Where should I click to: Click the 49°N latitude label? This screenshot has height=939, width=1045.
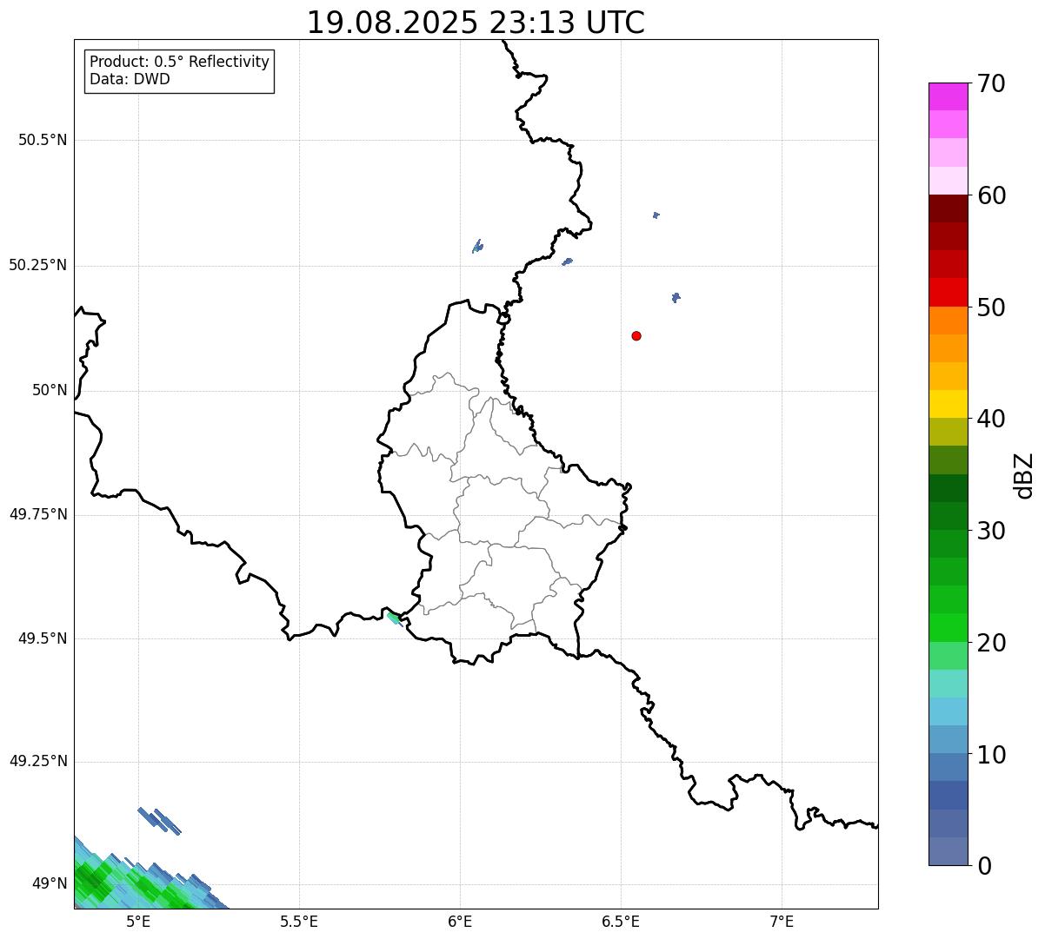pyautogui.click(x=50, y=883)
